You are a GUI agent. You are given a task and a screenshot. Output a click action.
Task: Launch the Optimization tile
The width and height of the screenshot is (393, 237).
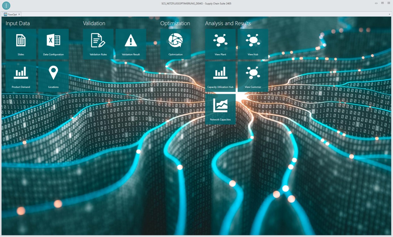pos(176,44)
